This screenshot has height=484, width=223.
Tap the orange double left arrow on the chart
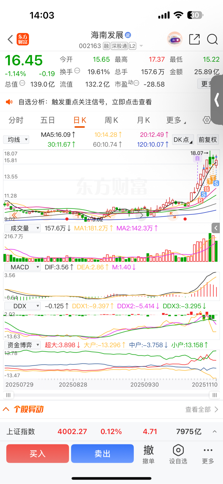[x=14, y=215]
